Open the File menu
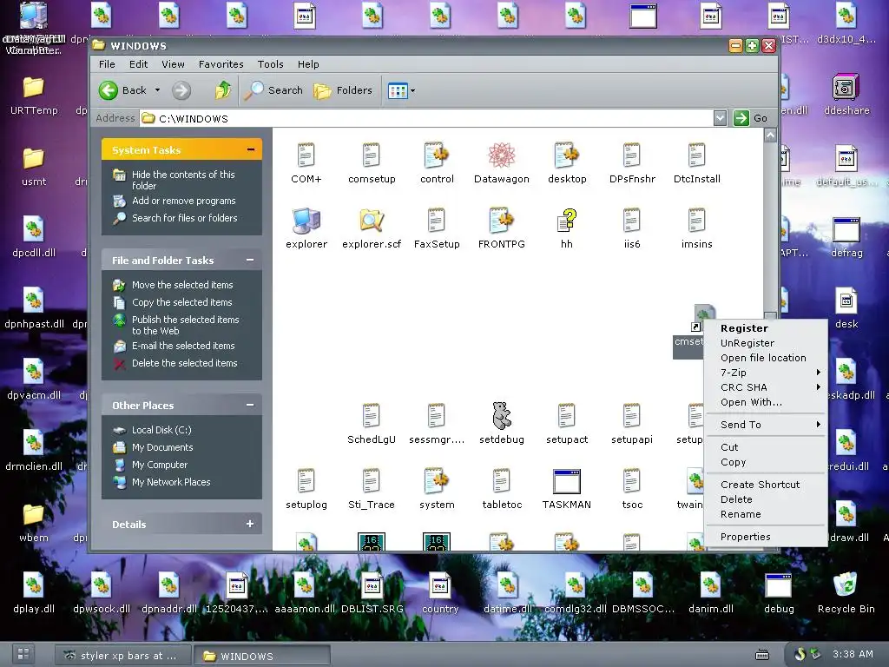This screenshot has height=667, width=889. [107, 64]
